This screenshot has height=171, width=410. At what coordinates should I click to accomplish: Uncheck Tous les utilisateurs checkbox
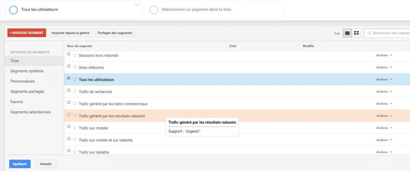pos(68,78)
